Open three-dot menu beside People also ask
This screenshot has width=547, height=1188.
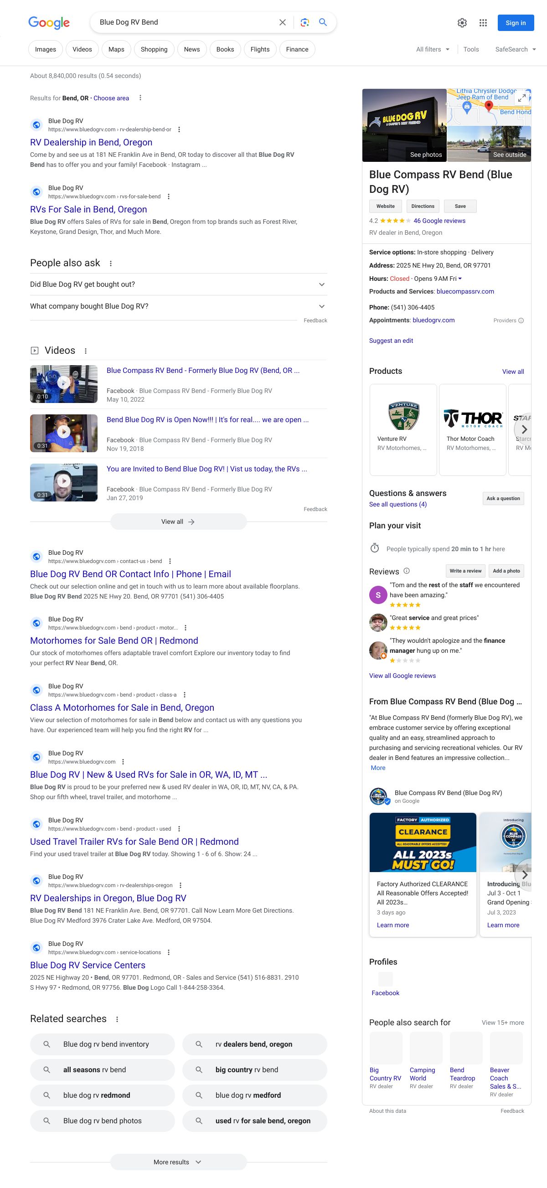coord(111,263)
